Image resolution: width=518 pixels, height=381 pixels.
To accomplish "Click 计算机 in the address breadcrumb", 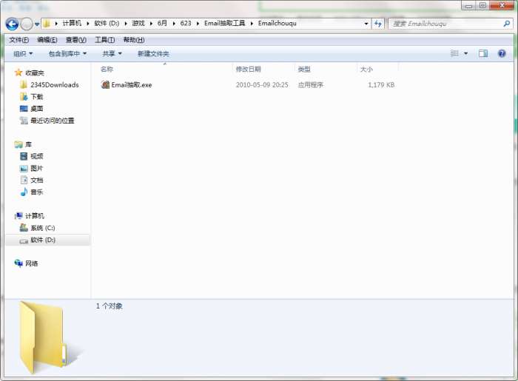I will 72,24.
